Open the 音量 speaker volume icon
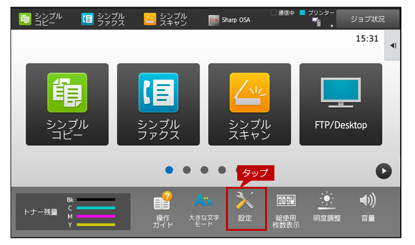Viewport: 415px width, 245px height. click(368, 207)
